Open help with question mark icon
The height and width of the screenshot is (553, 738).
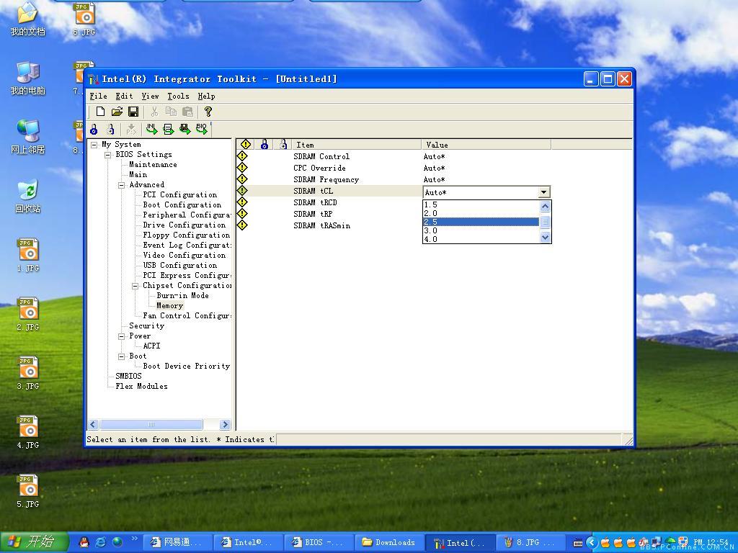tap(208, 112)
